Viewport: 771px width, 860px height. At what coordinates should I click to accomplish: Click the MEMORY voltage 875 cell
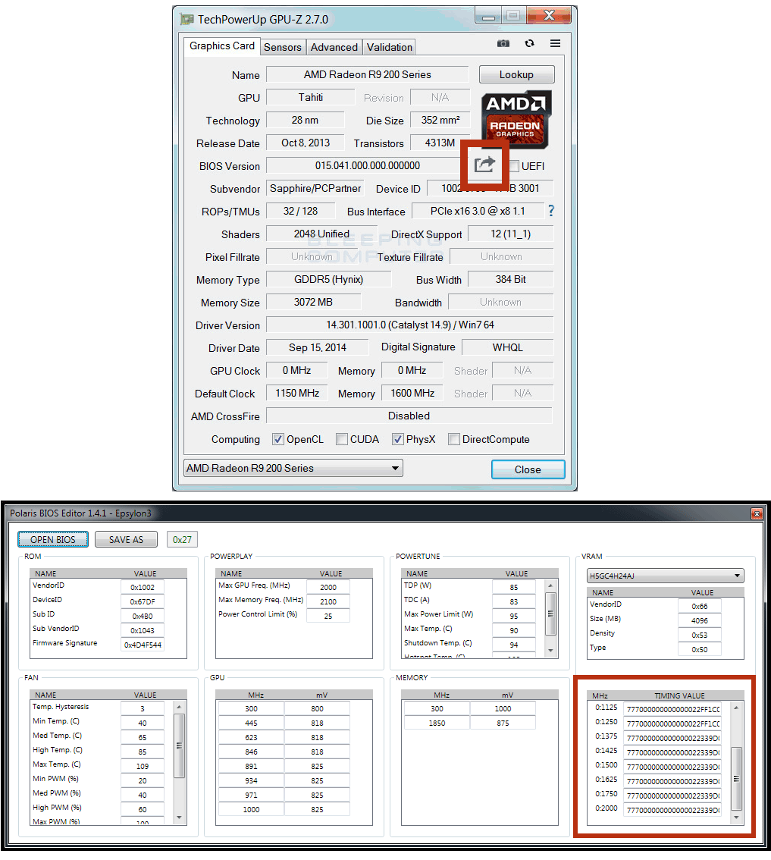[x=503, y=723]
